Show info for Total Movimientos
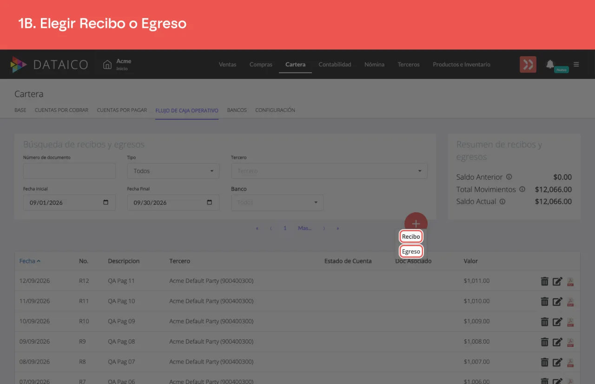Viewport: 595px width, 384px height. [522, 189]
